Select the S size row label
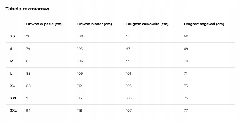The image size is (241, 122). coord(11,49)
